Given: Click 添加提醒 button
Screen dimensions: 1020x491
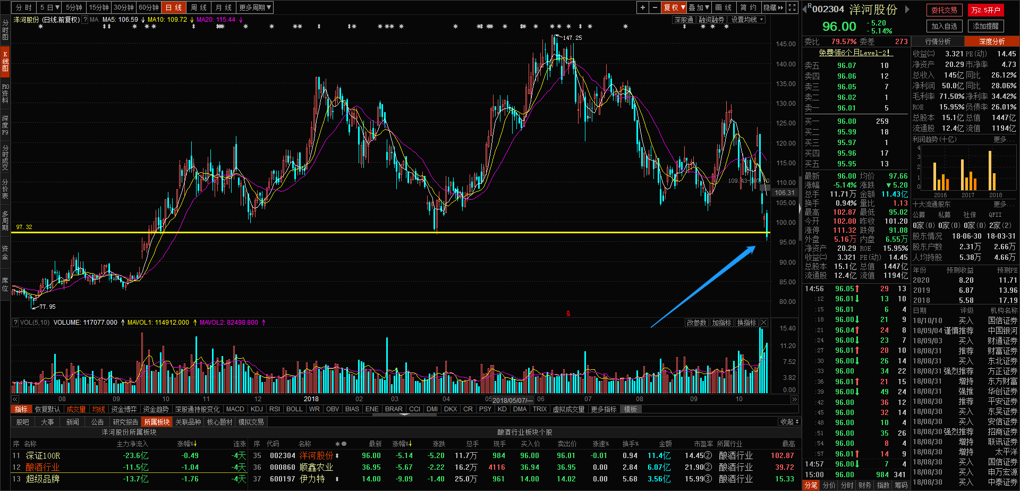Looking at the screenshot, I should (985, 26).
